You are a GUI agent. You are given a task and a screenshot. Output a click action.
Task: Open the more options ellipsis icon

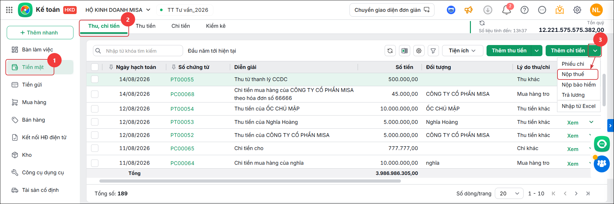pyautogui.click(x=542, y=10)
